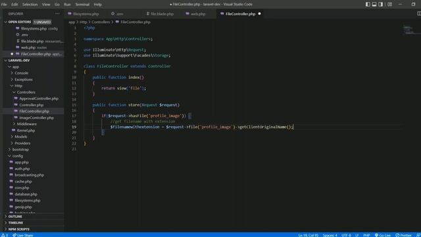Screen dimensions: 421x237
Task: Open ApprovalController.php in the file tree
Action: point(39,99)
